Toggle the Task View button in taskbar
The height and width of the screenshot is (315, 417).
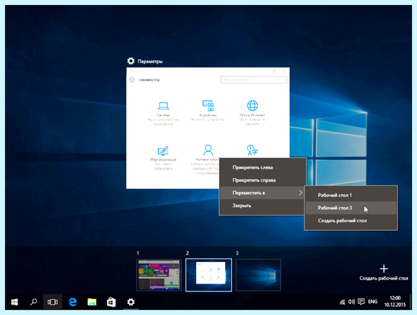click(x=53, y=302)
